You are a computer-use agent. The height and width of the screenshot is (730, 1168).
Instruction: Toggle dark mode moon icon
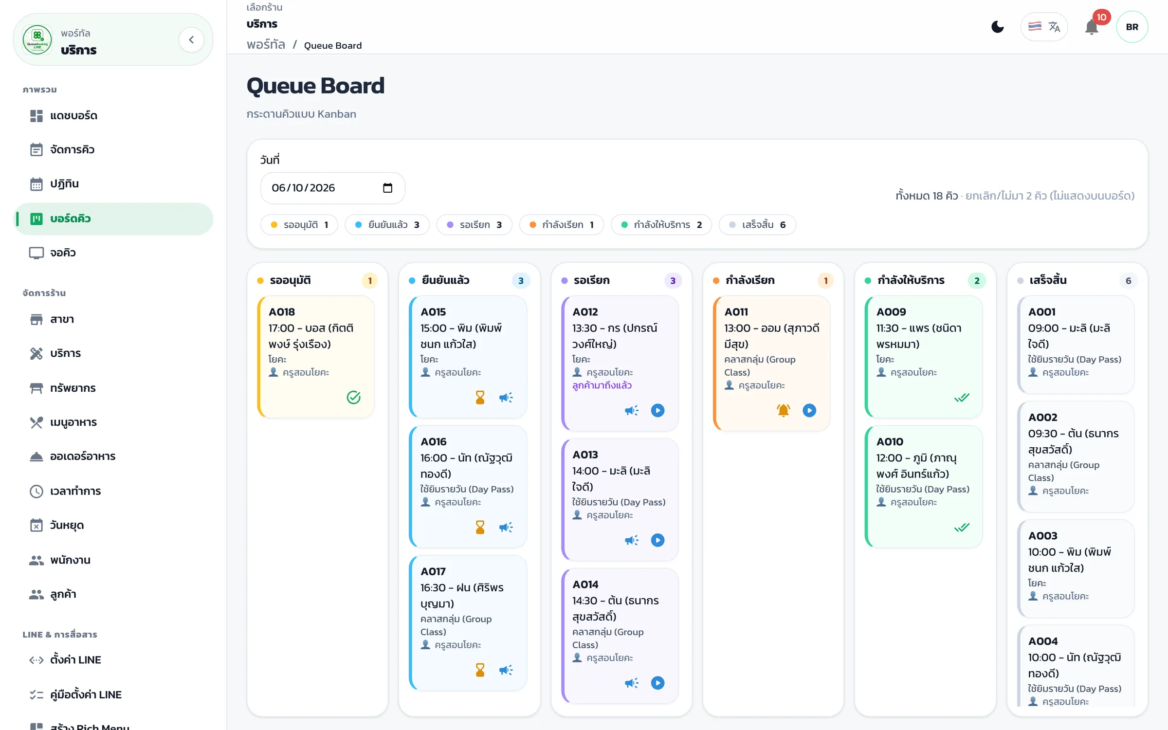[x=998, y=27]
